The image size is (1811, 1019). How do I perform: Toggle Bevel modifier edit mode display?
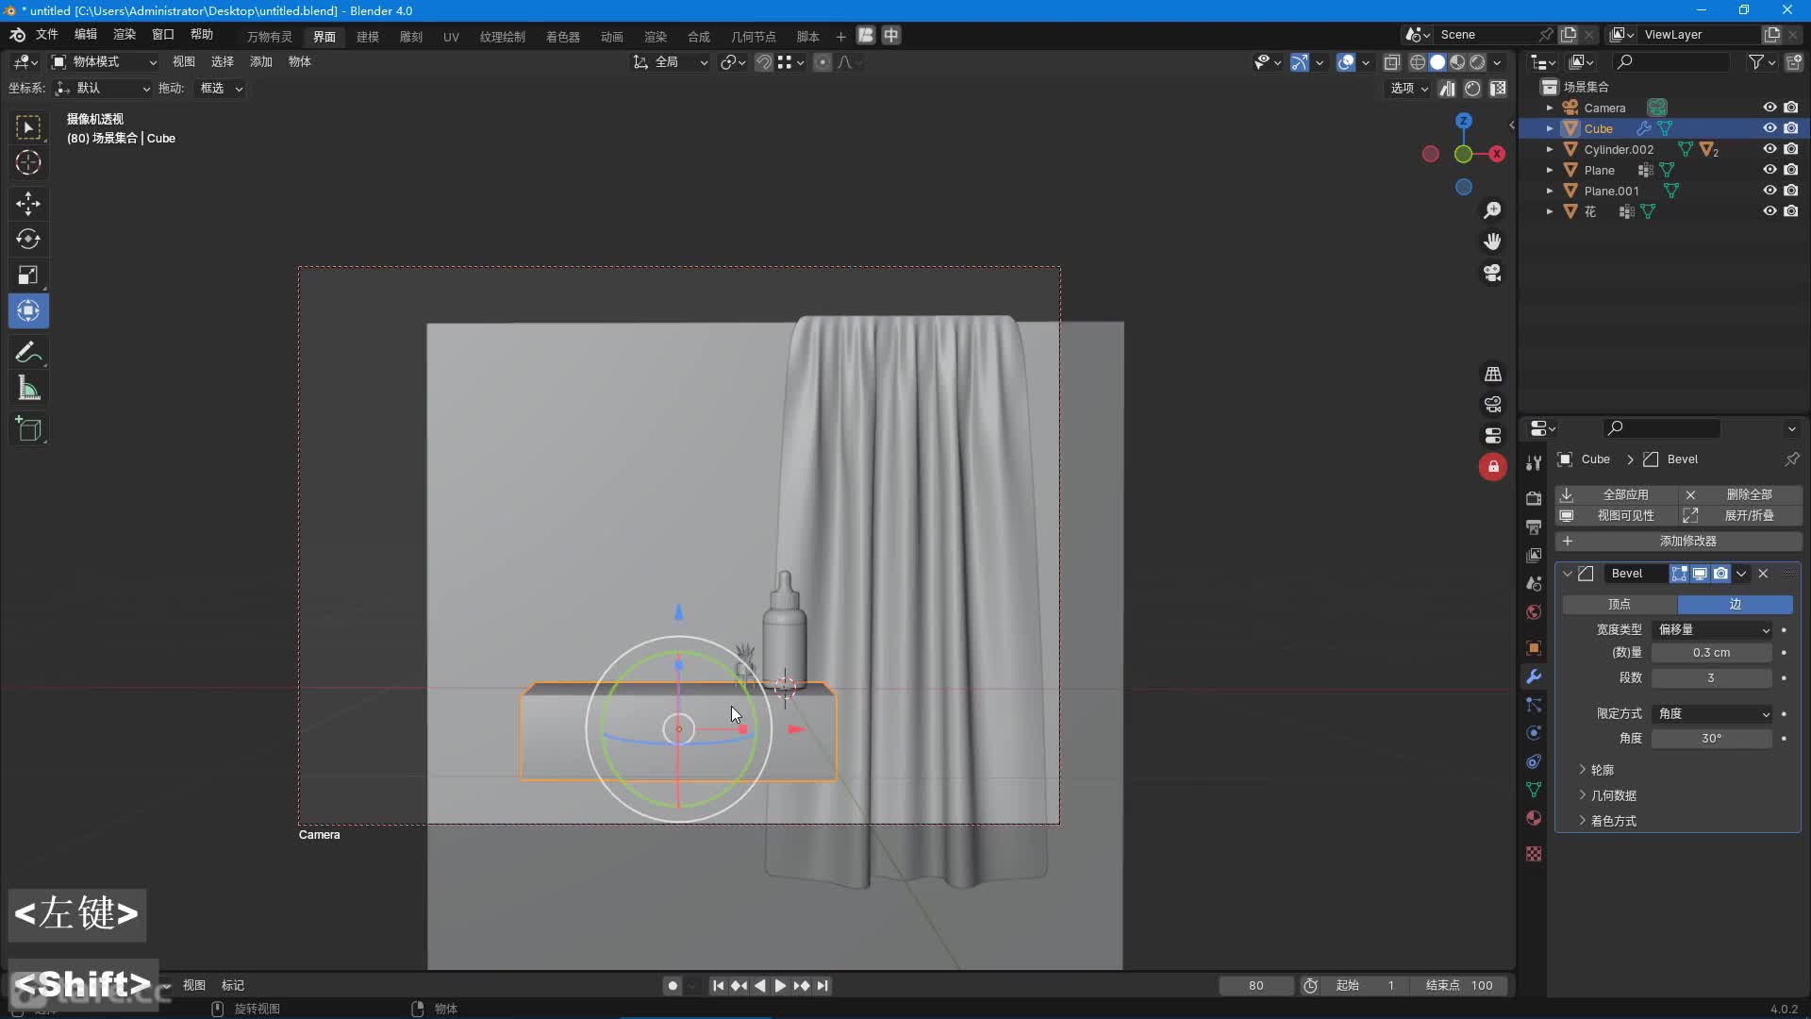[1680, 574]
